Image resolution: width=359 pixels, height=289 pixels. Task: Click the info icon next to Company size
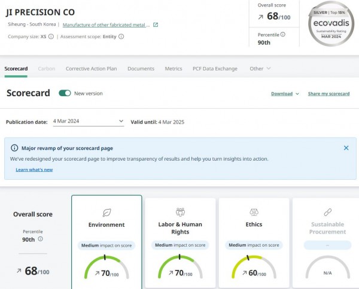(50, 36)
